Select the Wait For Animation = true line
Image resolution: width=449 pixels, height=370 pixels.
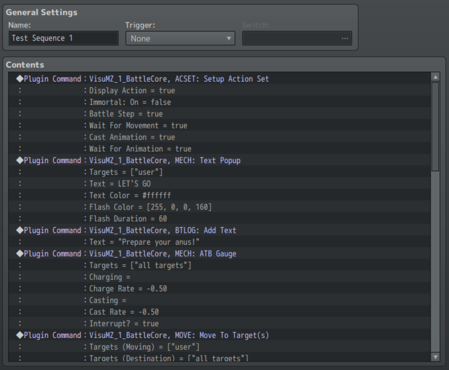point(140,149)
